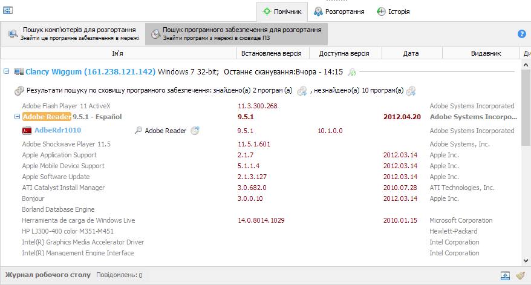This screenshot has width=531, height=285.
Task: Switch to the Розгортання tab
Action: pyautogui.click(x=339, y=11)
